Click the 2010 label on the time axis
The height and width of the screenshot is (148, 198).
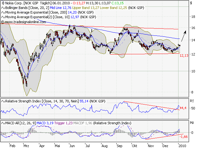point(183,146)
